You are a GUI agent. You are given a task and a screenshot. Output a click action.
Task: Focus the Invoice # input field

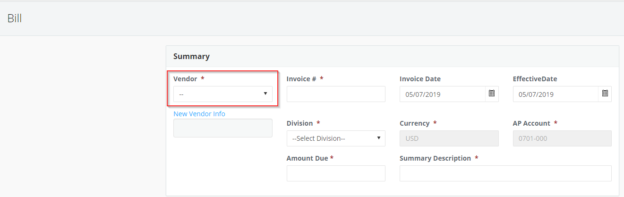336,94
